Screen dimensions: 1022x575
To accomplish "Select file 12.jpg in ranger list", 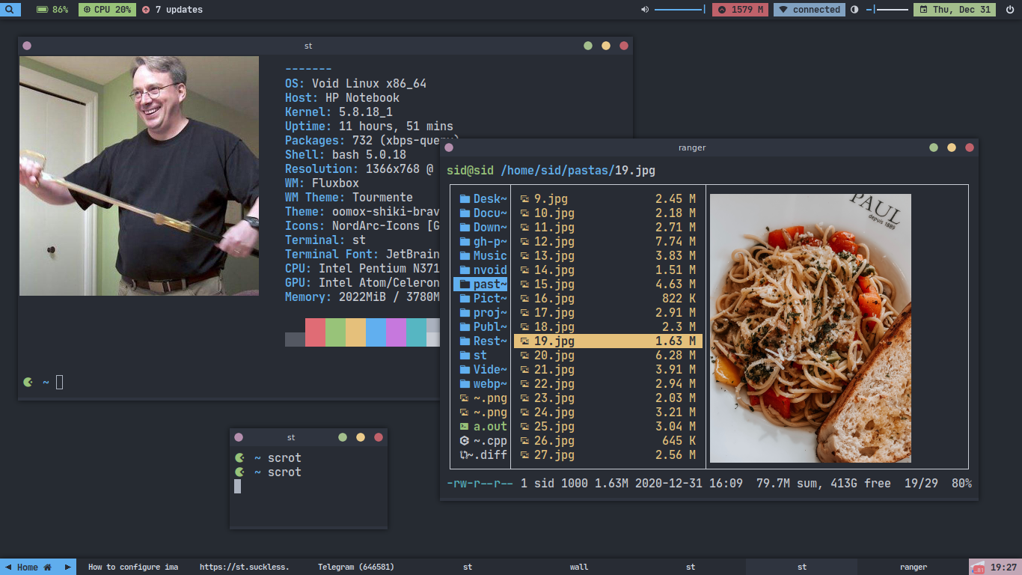I will [x=608, y=242].
